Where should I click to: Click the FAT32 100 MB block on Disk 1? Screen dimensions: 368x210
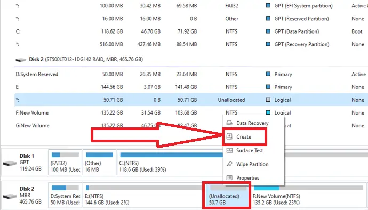pos(65,163)
